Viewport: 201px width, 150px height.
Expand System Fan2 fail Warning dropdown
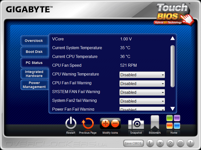(142, 101)
